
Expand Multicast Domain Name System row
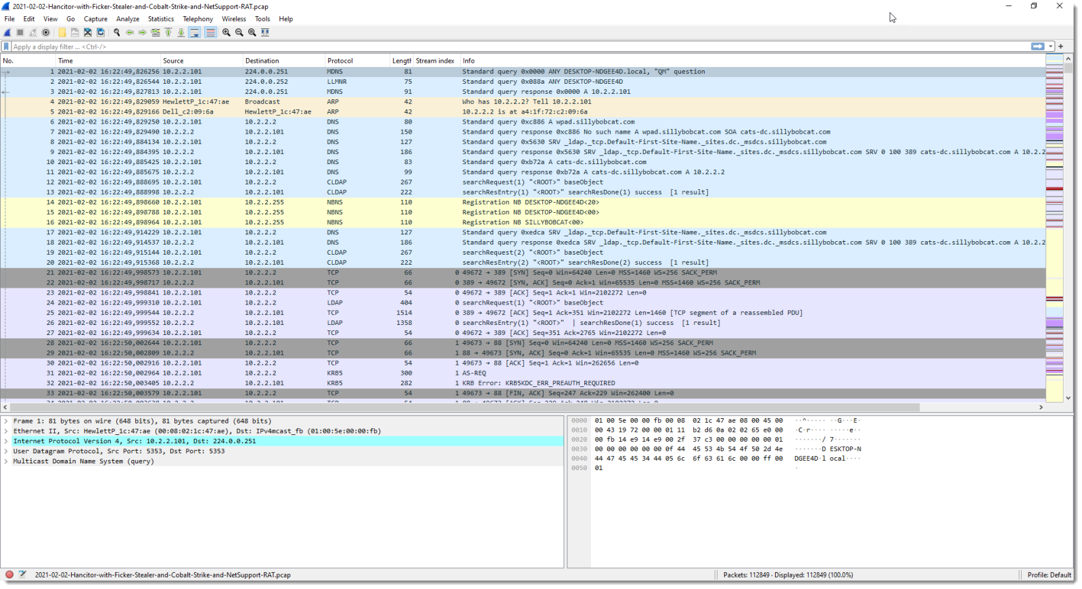(6, 461)
